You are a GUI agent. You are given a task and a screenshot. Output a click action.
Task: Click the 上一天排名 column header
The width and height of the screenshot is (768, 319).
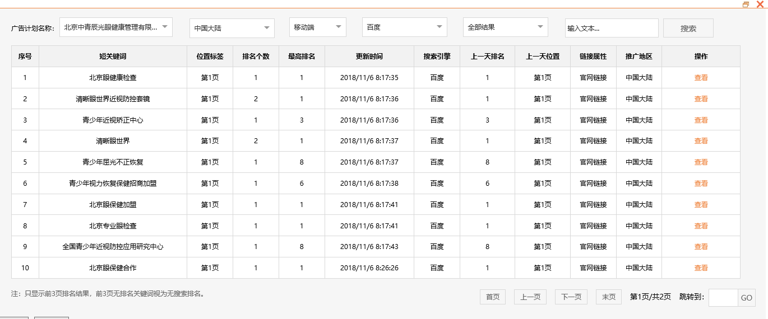(x=487, y=57)
